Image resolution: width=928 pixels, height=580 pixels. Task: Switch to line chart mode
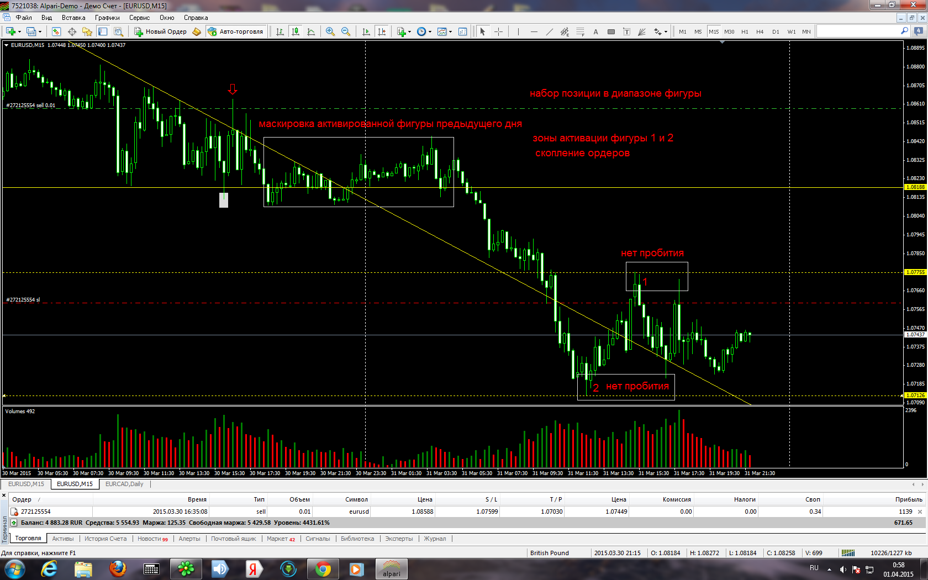(311, 31)
